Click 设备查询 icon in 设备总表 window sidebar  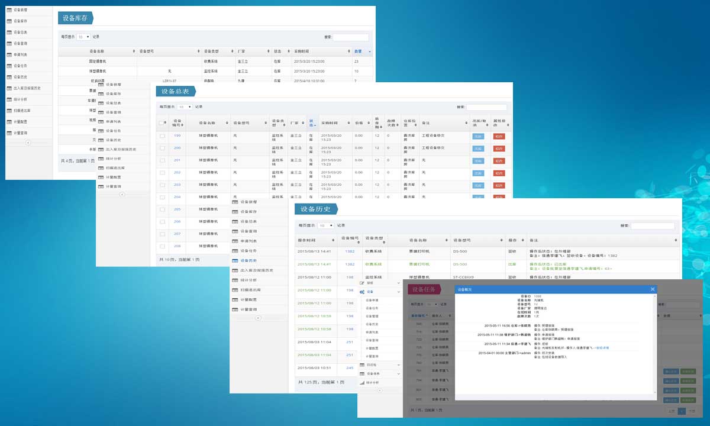pos(101,112)
